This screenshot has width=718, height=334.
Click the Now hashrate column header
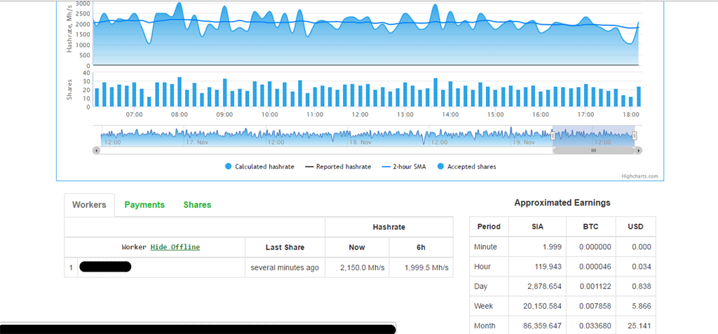[x=357, y=247]
